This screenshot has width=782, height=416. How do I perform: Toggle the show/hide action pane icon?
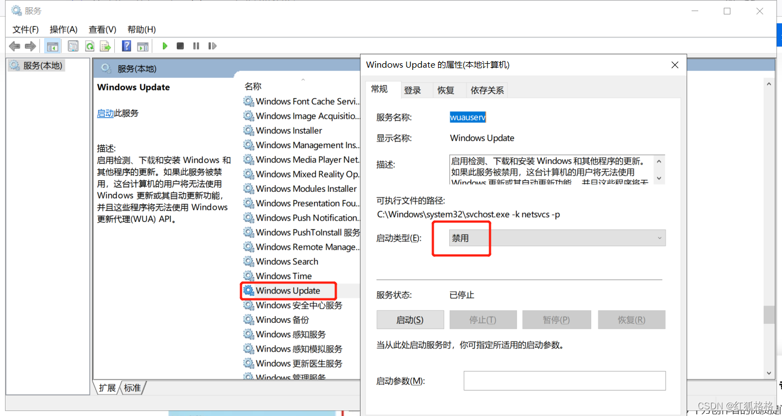pyautogui.click(x=143, y=46)
